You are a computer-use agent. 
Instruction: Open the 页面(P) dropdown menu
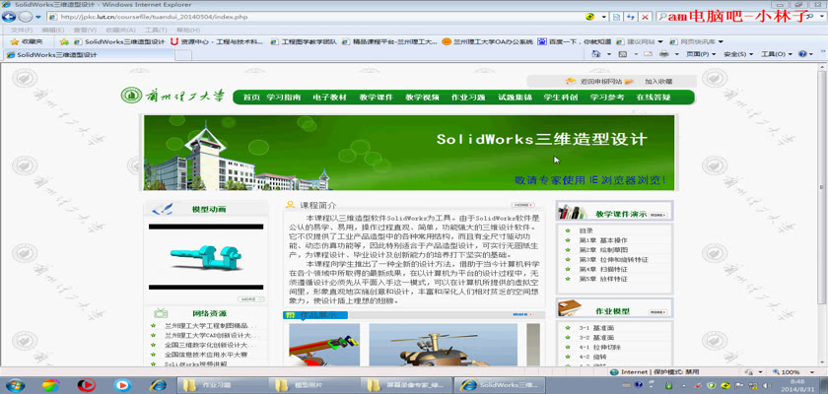point(700,54)
